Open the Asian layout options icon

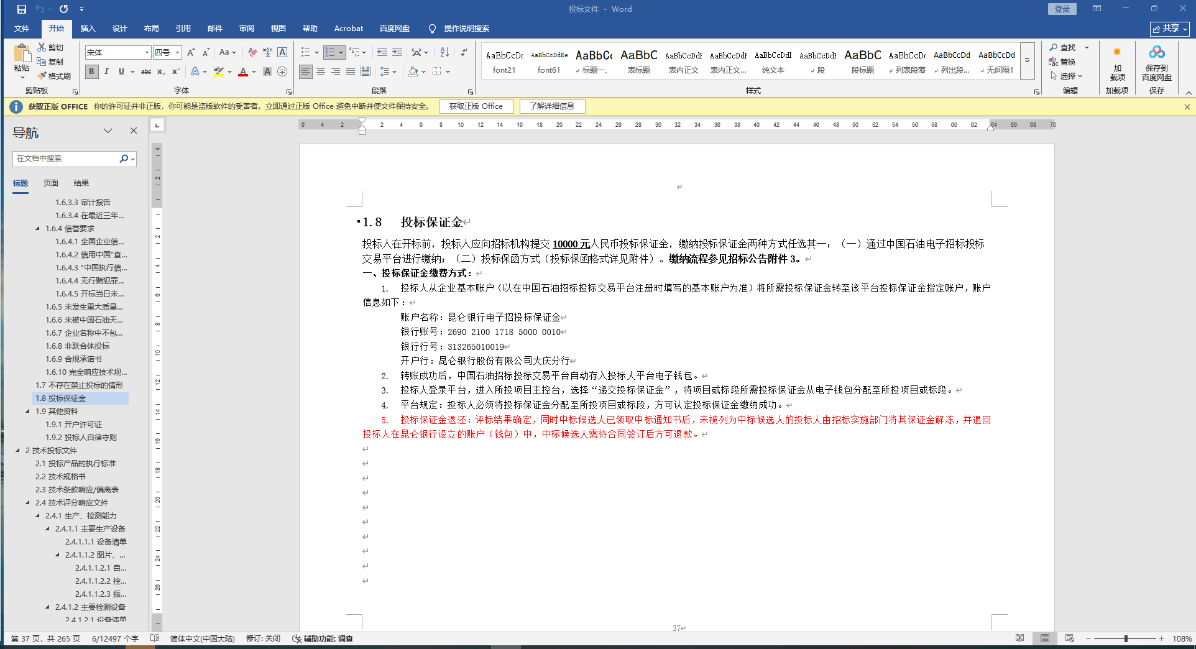tap(416, 52)
